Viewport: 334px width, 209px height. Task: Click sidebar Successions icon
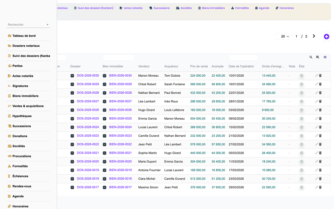[x=9, y=126]
